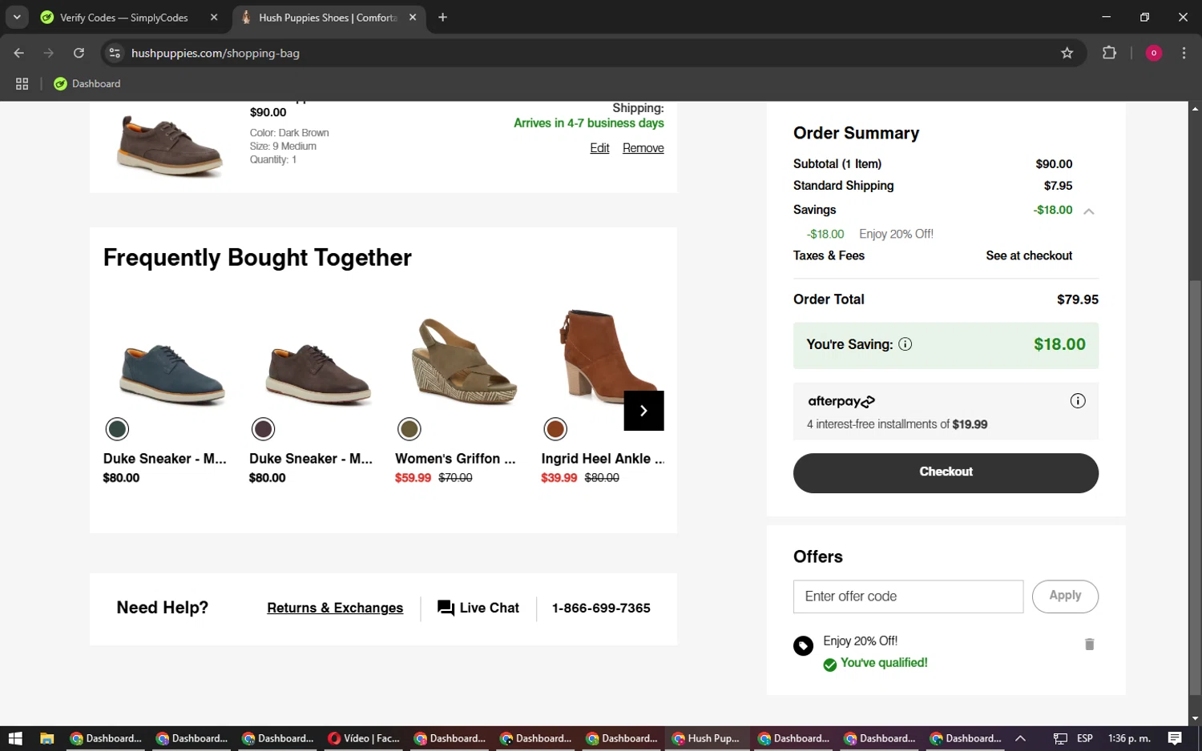Switch to Verify Codes SimplyCodes tab
Viewport: 1202px width, 751px height.
pos(124,18)
